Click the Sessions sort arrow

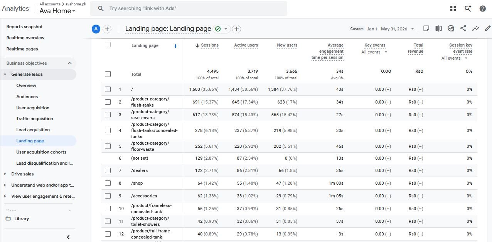197,45
